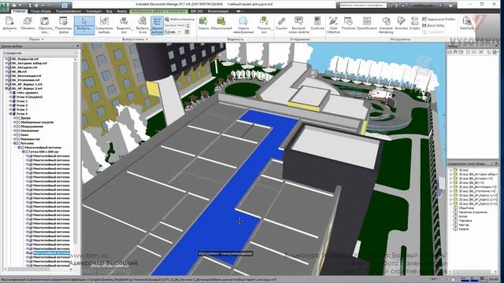
Task: Expand the first 3D вид viewpoint folder
Action: [x=450, y=170]
